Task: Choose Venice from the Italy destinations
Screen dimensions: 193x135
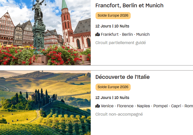Action: (x=107, y=106)
